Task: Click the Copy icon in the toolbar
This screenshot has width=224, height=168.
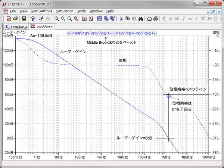Action: 128,18
